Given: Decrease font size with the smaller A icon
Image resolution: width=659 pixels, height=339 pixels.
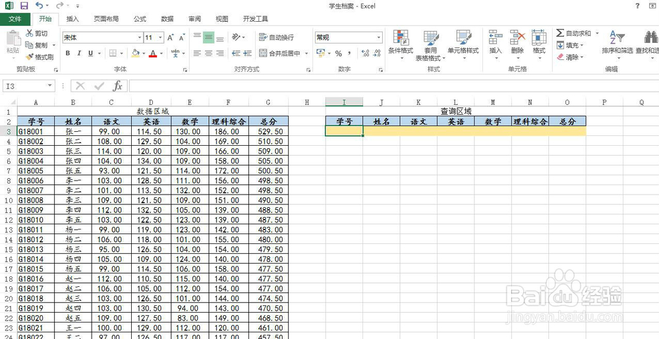Looking at the screenshot, I should pyautogui.click(x=182, y=38).
